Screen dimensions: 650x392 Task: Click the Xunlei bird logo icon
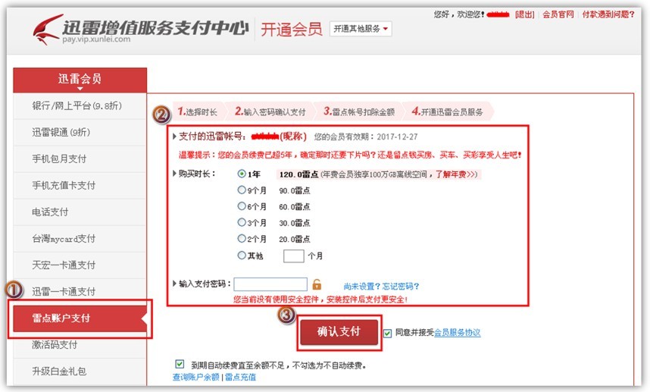coord(46,29)
